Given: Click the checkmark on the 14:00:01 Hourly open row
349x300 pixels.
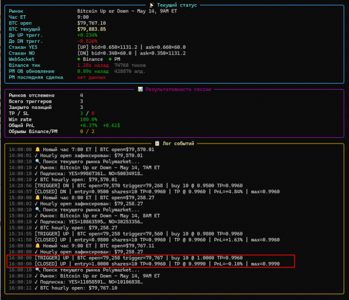Looking at the screenshot, I should click(36, 155).
